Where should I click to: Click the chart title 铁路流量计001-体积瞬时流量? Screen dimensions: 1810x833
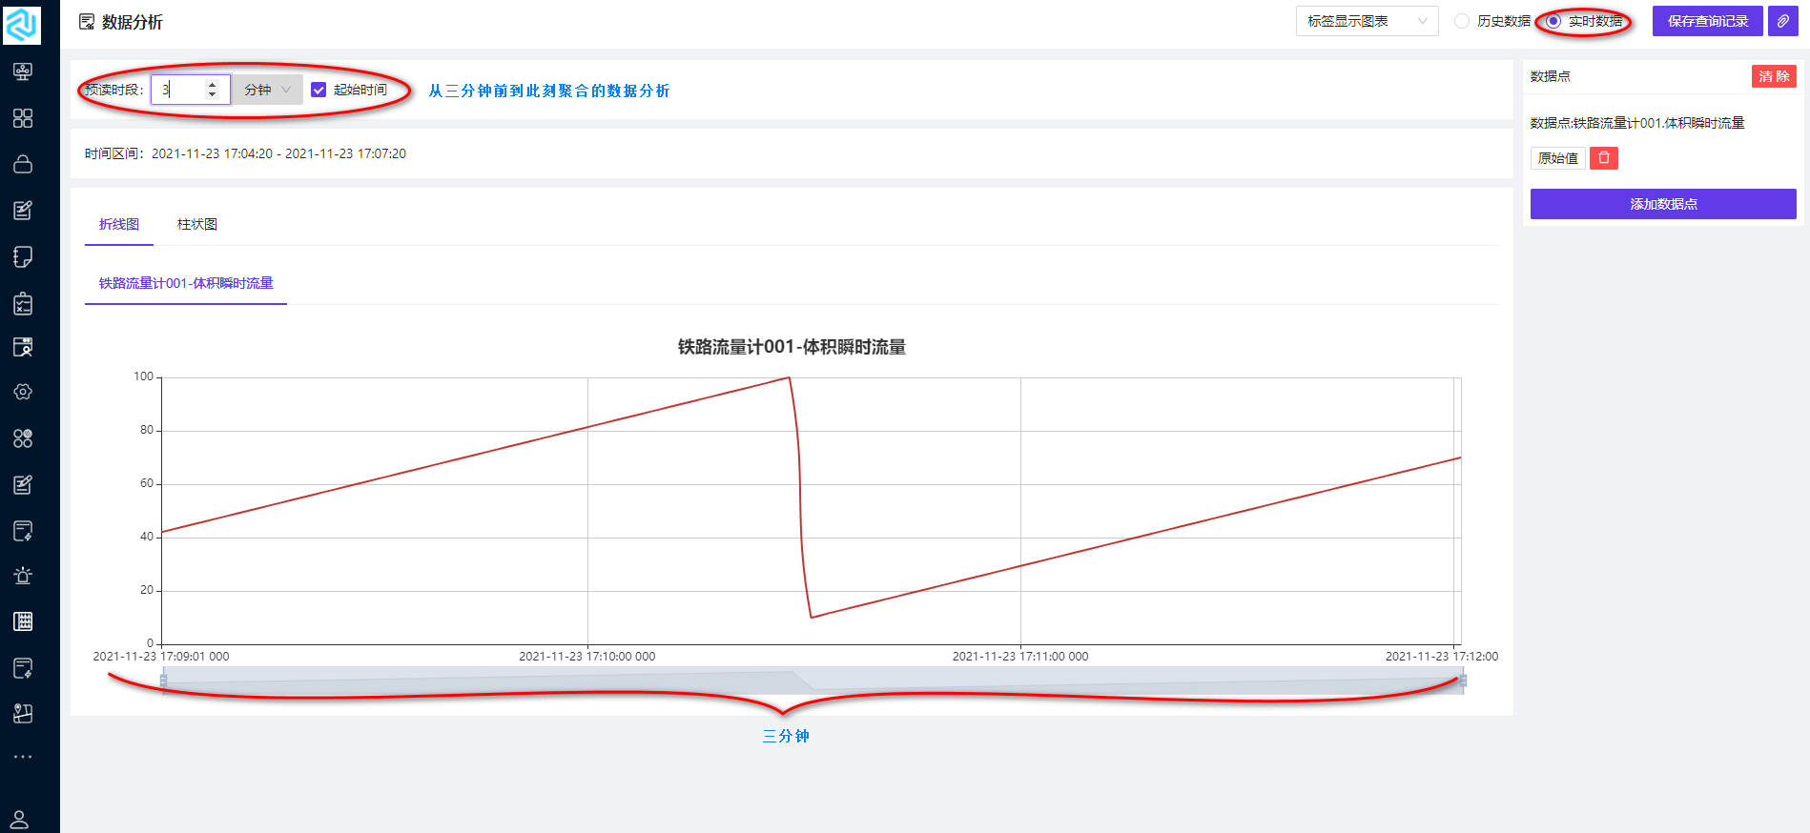pos(792,347)
